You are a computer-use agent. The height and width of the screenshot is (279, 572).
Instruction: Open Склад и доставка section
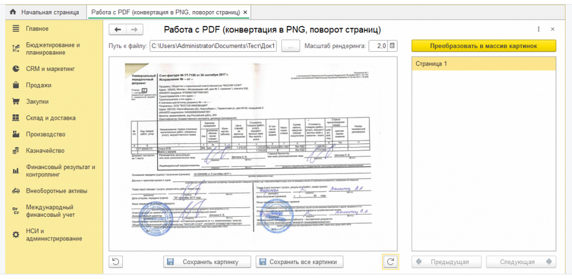click(51, 118)
